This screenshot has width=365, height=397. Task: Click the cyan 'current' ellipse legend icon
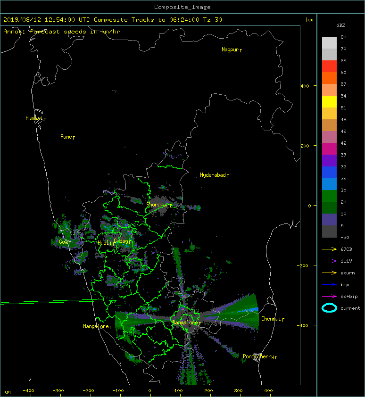pos(329,308)
